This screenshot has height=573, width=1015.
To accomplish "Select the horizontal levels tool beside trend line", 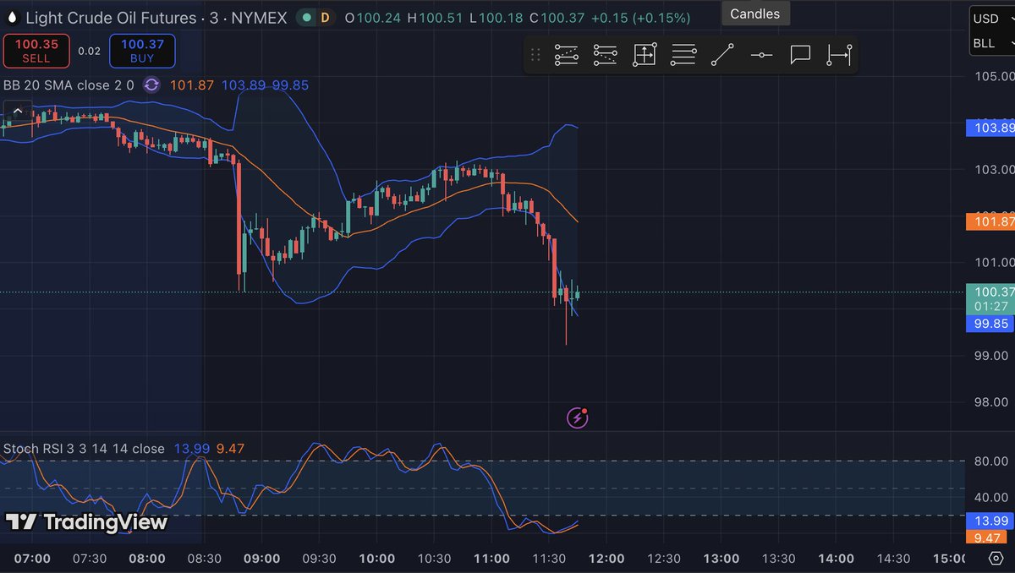I will pos(683,56).
